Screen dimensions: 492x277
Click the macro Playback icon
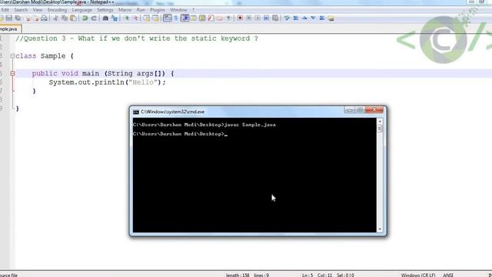258,18
